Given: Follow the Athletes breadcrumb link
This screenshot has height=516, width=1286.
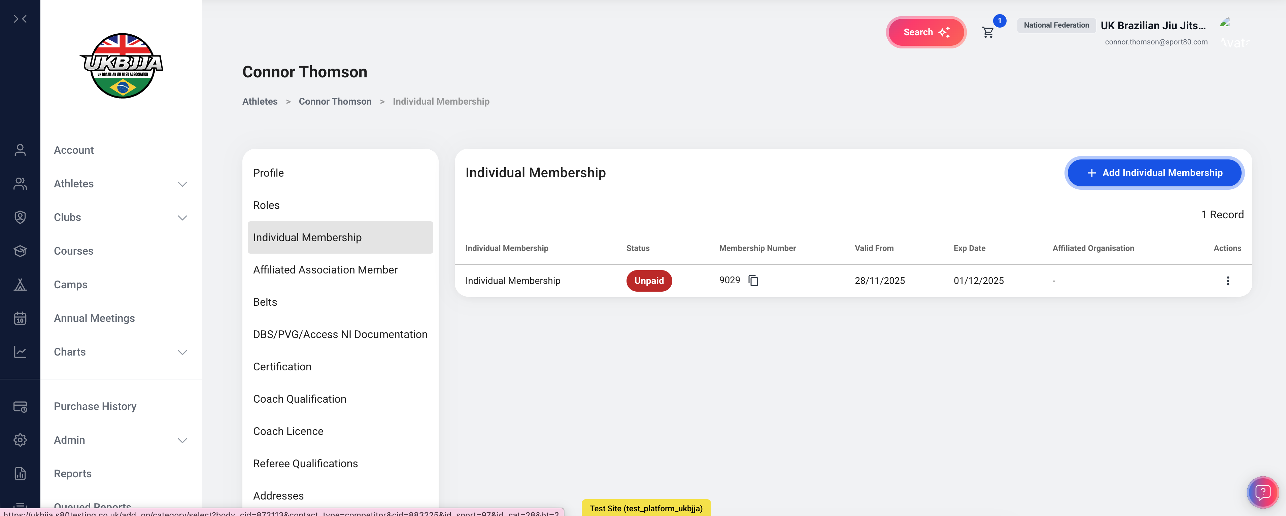Looking at the screenshot, I should point(260,101).
